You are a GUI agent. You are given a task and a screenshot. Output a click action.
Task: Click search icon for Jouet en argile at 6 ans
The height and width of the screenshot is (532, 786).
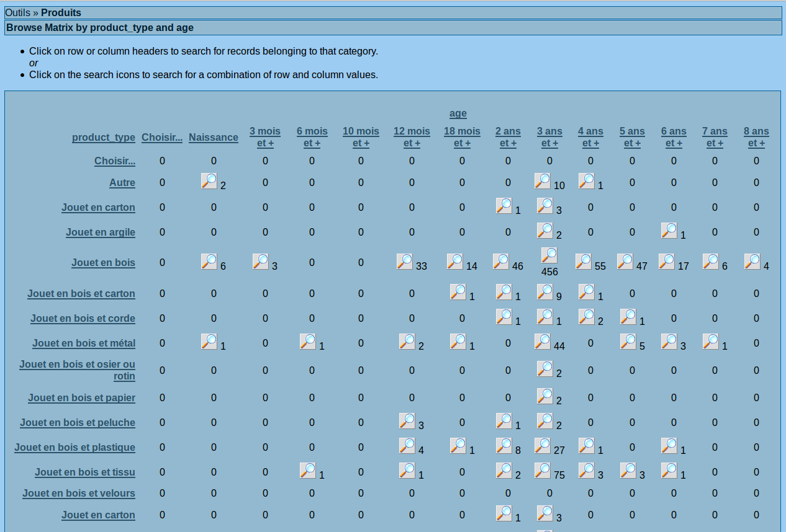pyautogui.click(x=669, y=231)
